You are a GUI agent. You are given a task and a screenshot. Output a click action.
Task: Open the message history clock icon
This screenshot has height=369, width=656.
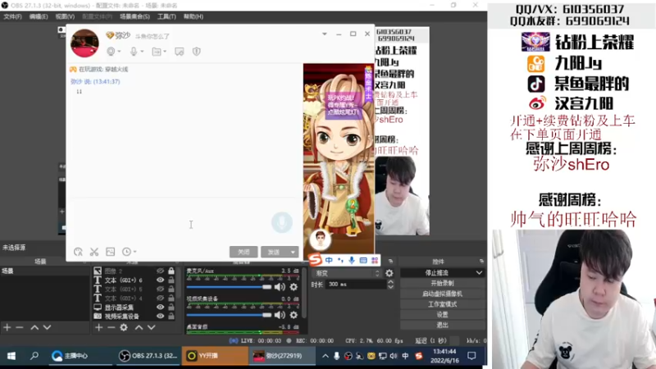[126, 252]
